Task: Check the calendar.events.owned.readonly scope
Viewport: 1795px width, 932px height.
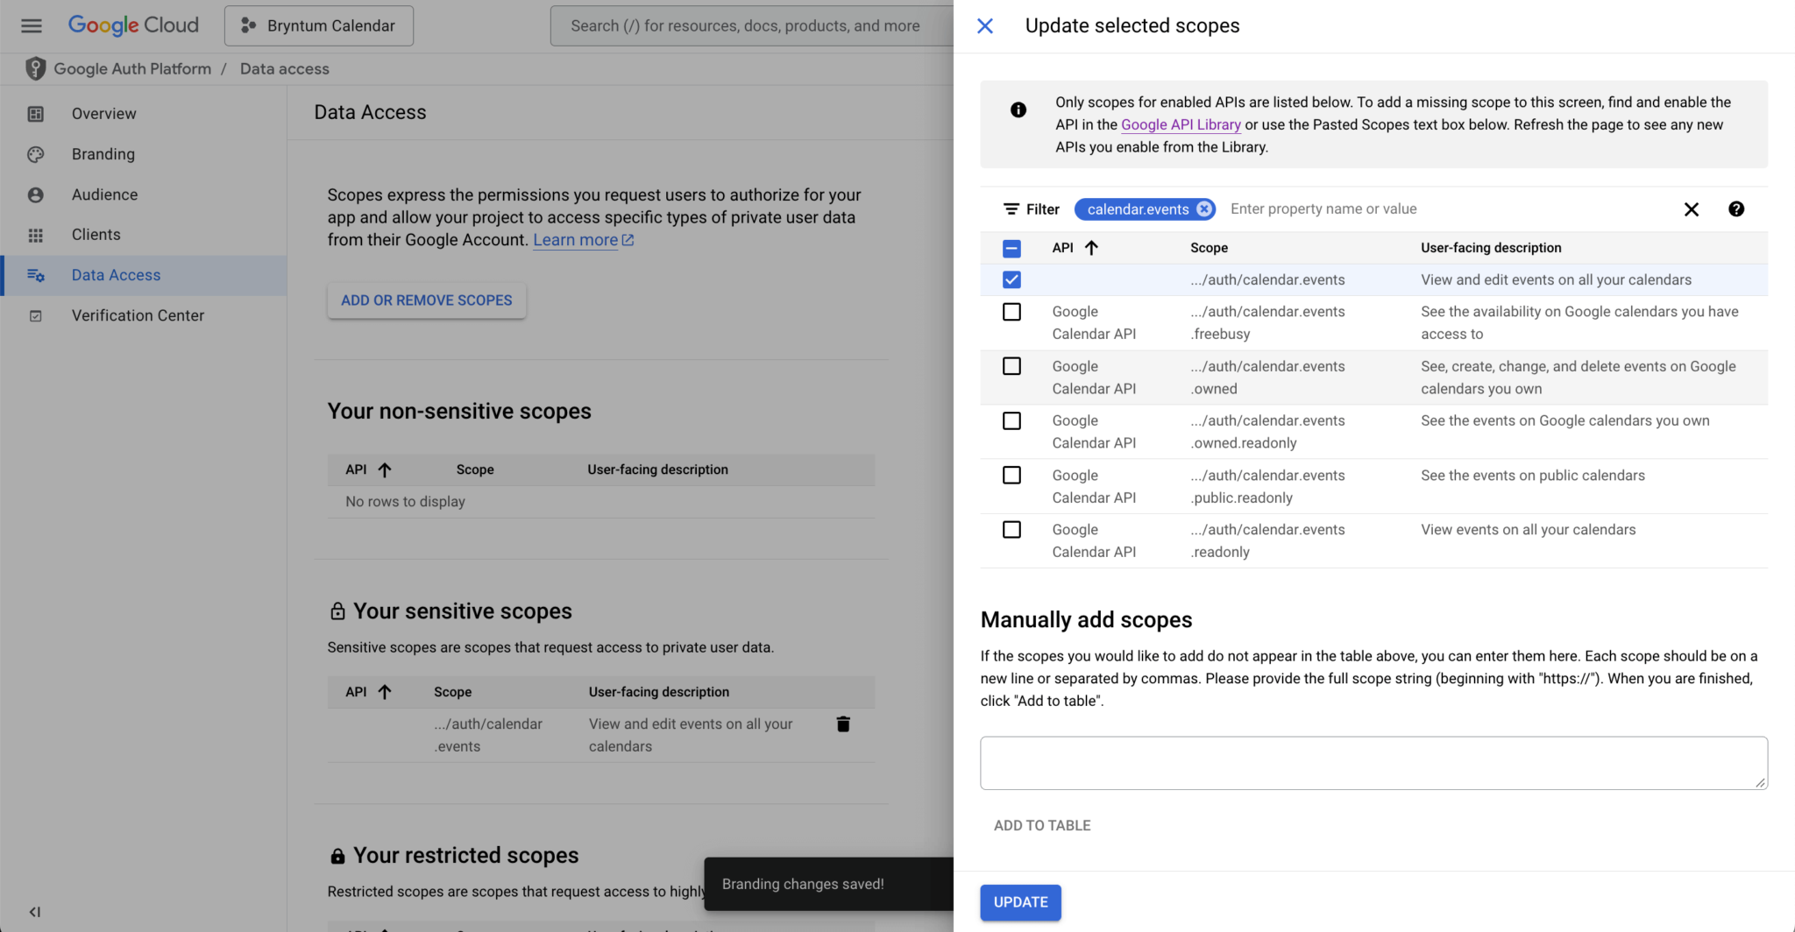Action: (1011, 421)
